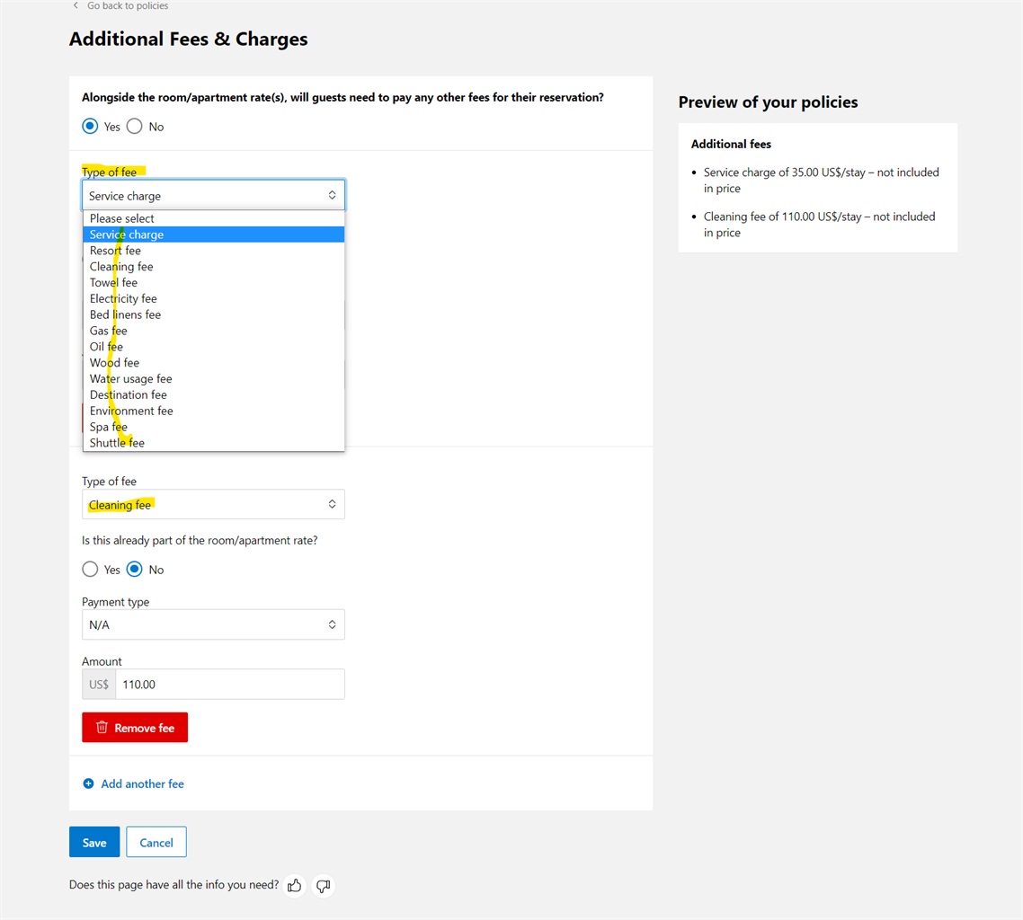Choose Shuttle fee from the list

(x=117, y=443)
